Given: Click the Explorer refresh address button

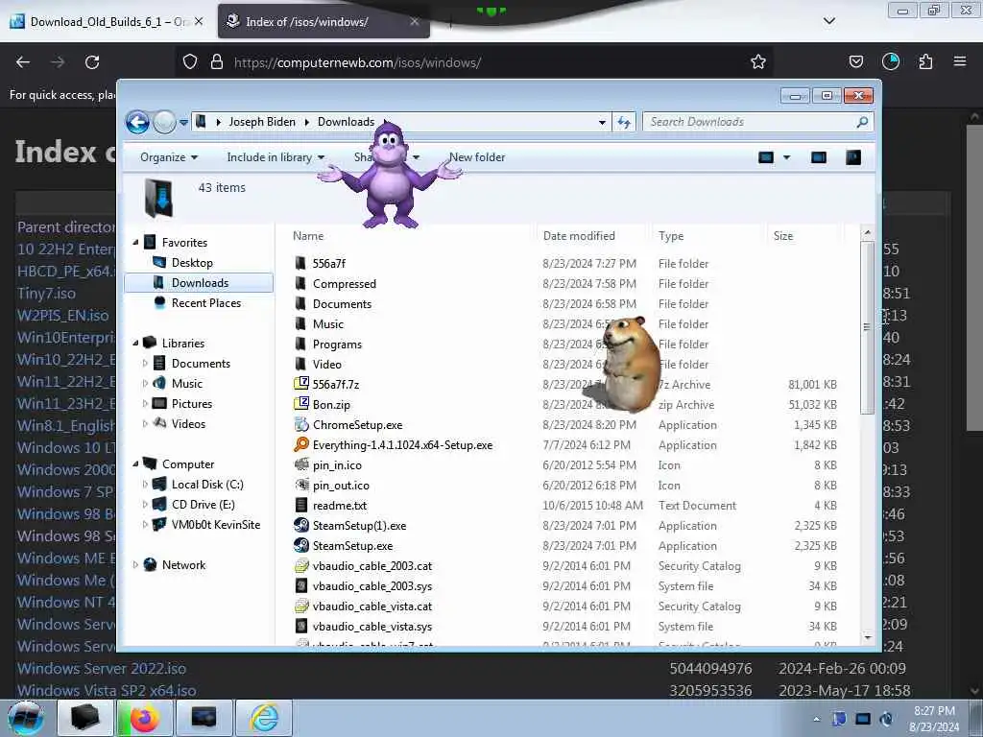Looking at the screenshot, I should (x=624, y=122).
